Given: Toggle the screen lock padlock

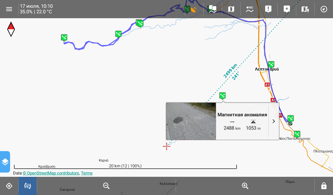Looking at the screenshot, I should 324,186.
